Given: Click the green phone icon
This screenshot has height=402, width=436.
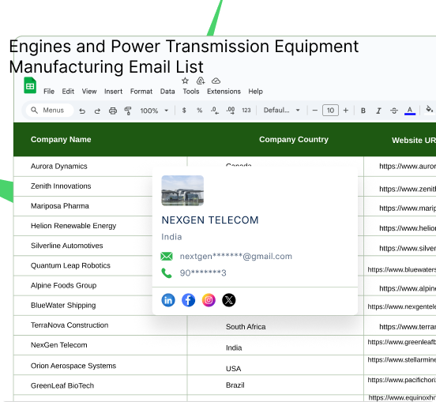Looking at the screenshot, I should pyautogui.click(x=167, y=273).
